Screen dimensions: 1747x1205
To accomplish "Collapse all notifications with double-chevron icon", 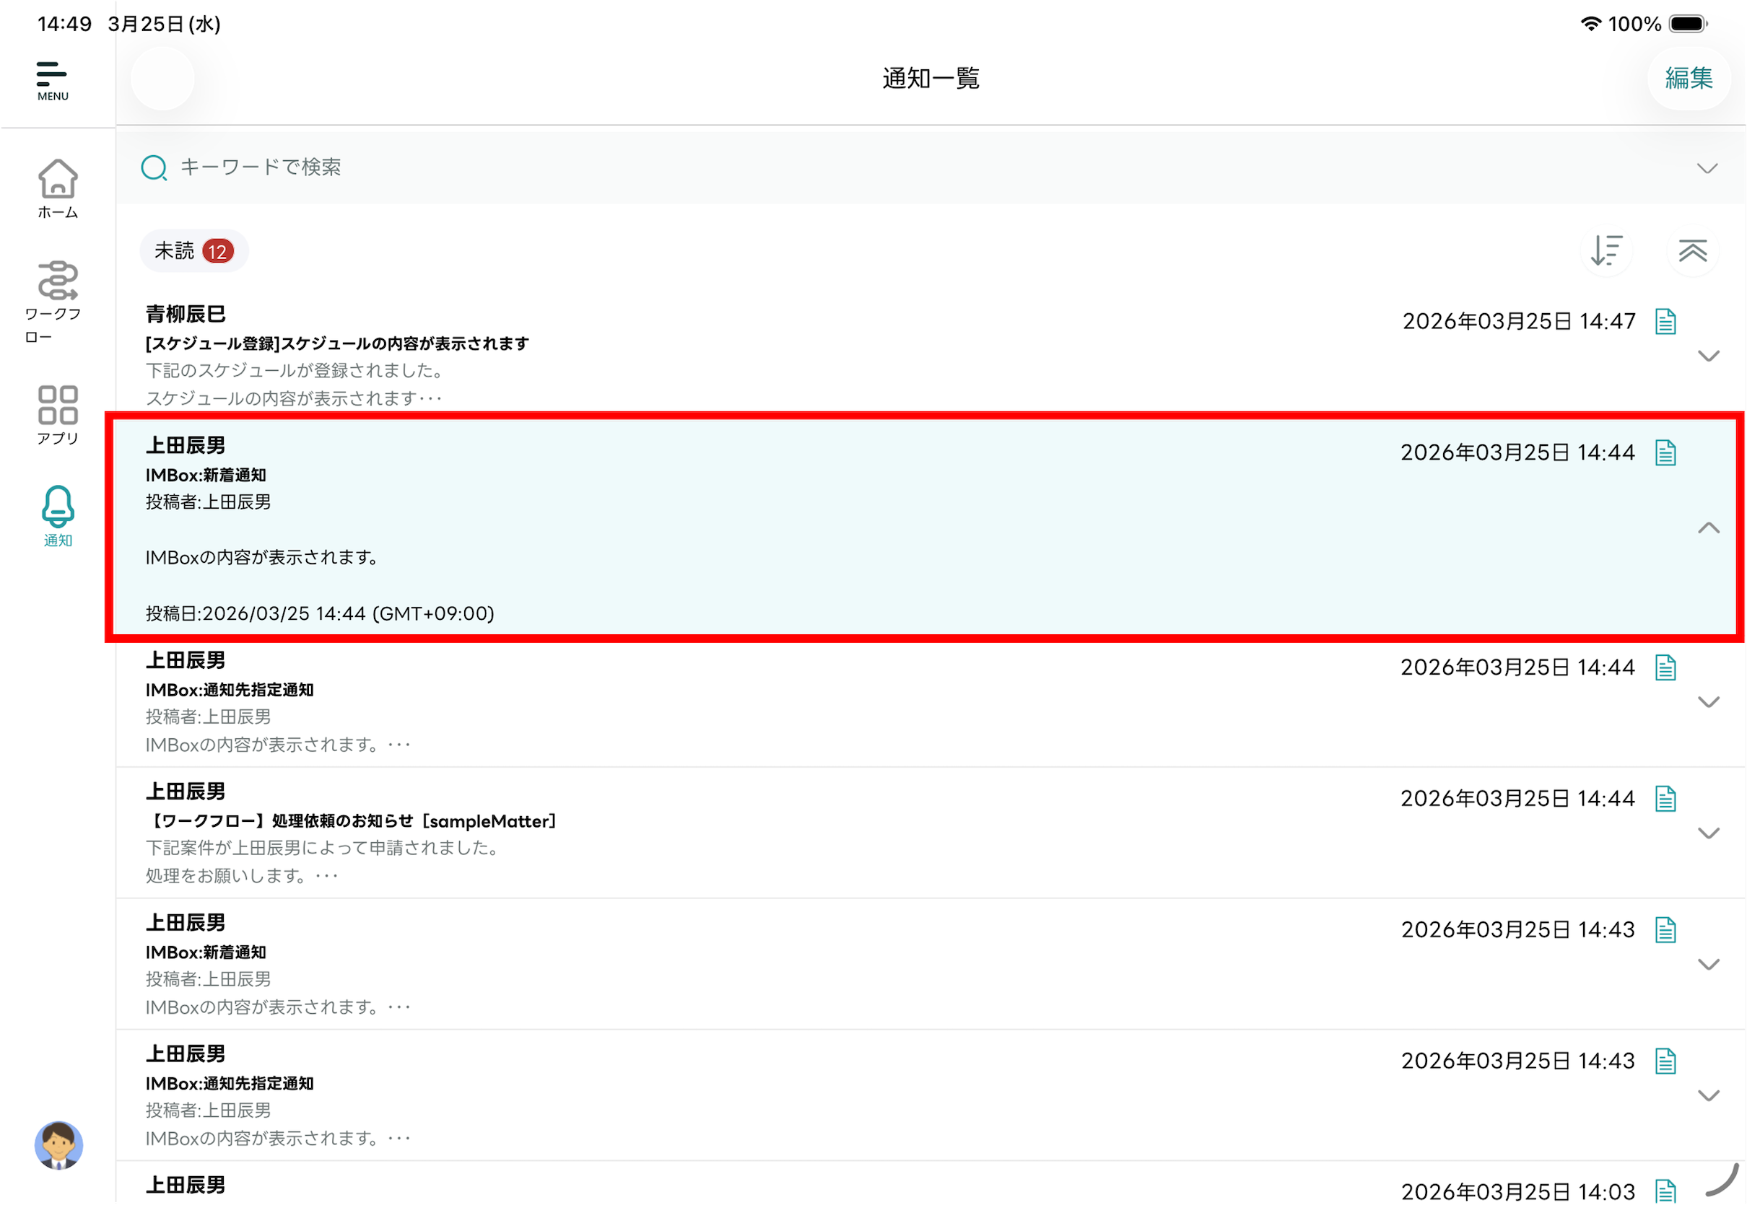I will click(x=1692, y=250).
